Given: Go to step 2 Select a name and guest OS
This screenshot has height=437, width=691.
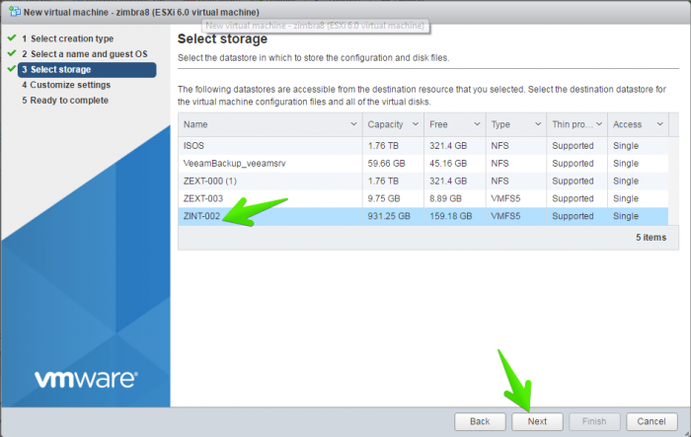Looking at the screenshot, I should 85,54.
